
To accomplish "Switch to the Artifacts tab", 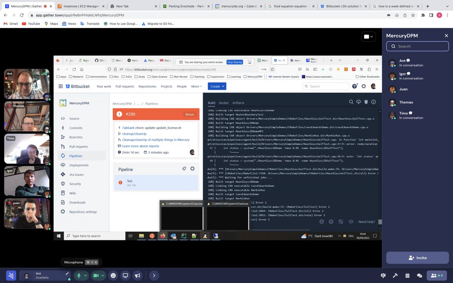I will point(238,103).
